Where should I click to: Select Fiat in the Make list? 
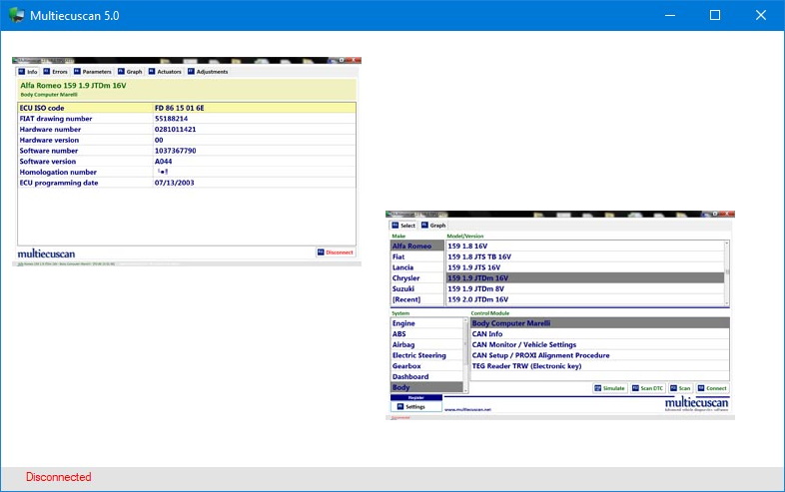pyautogui.click(x=399, y=256)
